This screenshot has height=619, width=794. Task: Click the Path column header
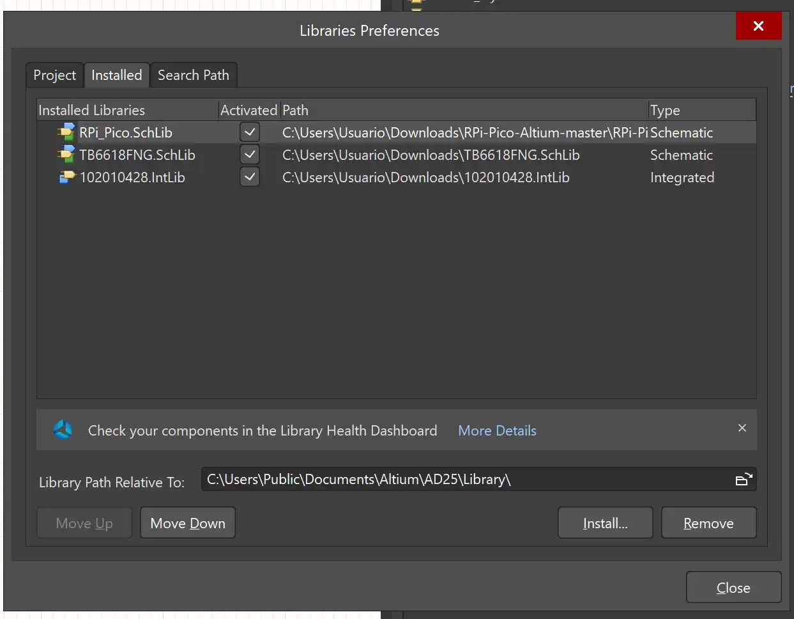[464, 110]
